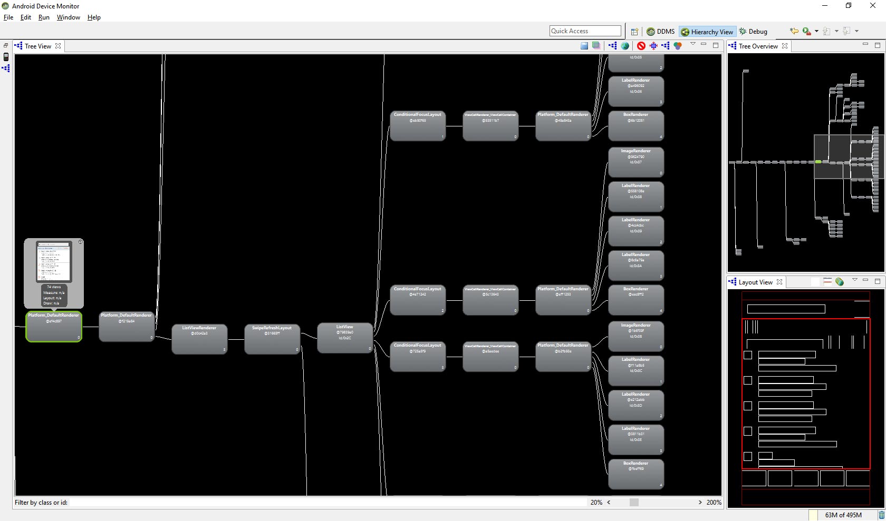Image resolution: width=886 pixels, height=521 pixels.
Task: Click the Capture Layers (PSD) icon
Action: click(x=596, y=46)
